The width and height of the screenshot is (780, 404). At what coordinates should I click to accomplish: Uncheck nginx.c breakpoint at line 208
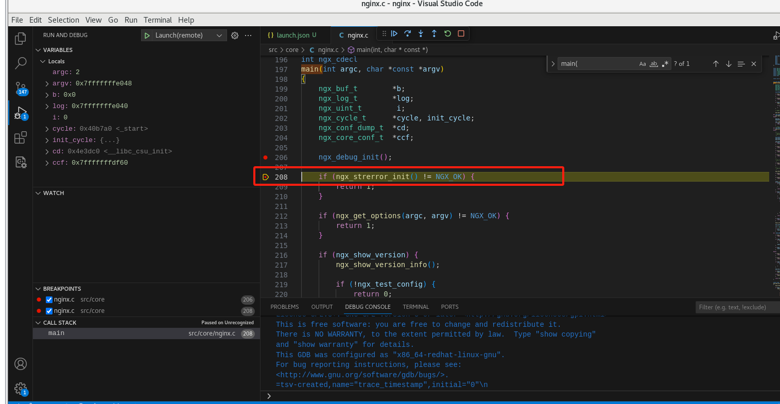[49, 311]
